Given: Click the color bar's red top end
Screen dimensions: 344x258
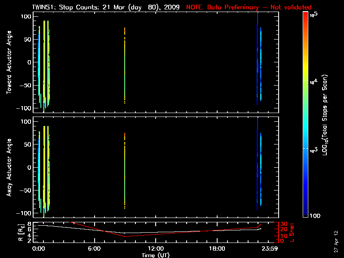Looking at the screenshot, I should (305, 15).
